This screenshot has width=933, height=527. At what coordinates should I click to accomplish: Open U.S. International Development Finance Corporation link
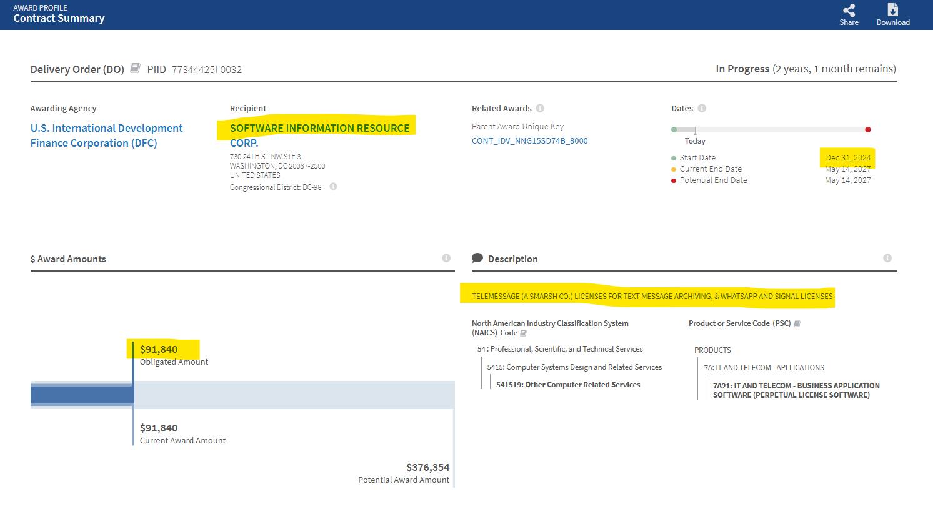[107, 135]
